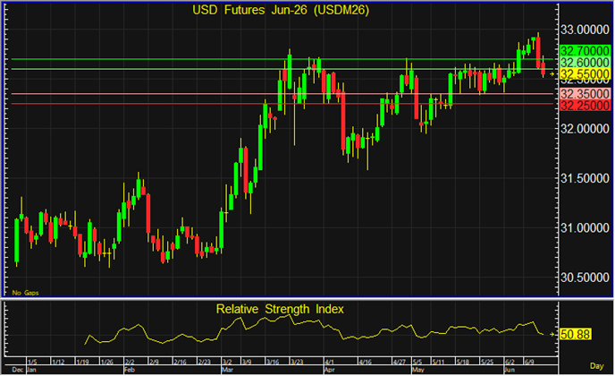This screenshot has height=376, width=615.
Task: Click the 5/18 date label
Action: (x=462, y=362)
